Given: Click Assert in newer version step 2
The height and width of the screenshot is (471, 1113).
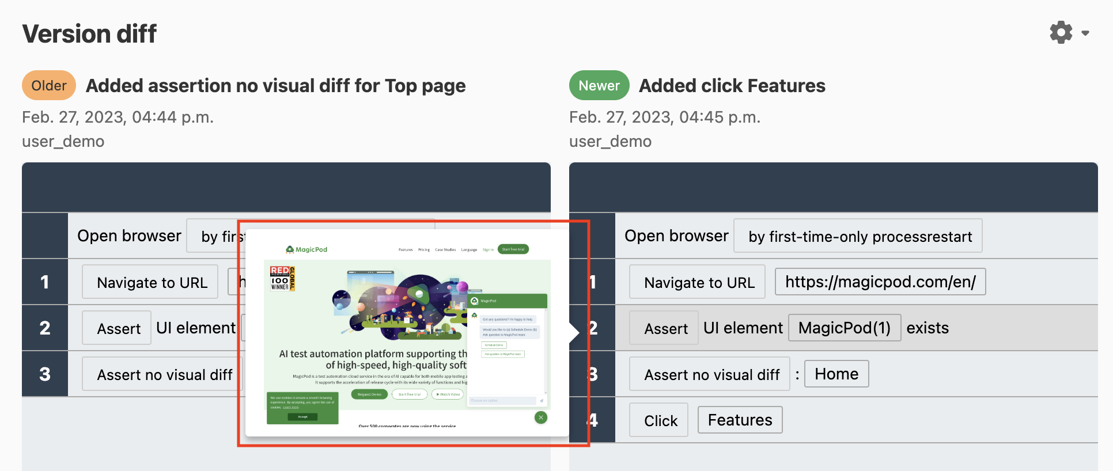Looking at the screenshot, I should [x=664, y=328].
